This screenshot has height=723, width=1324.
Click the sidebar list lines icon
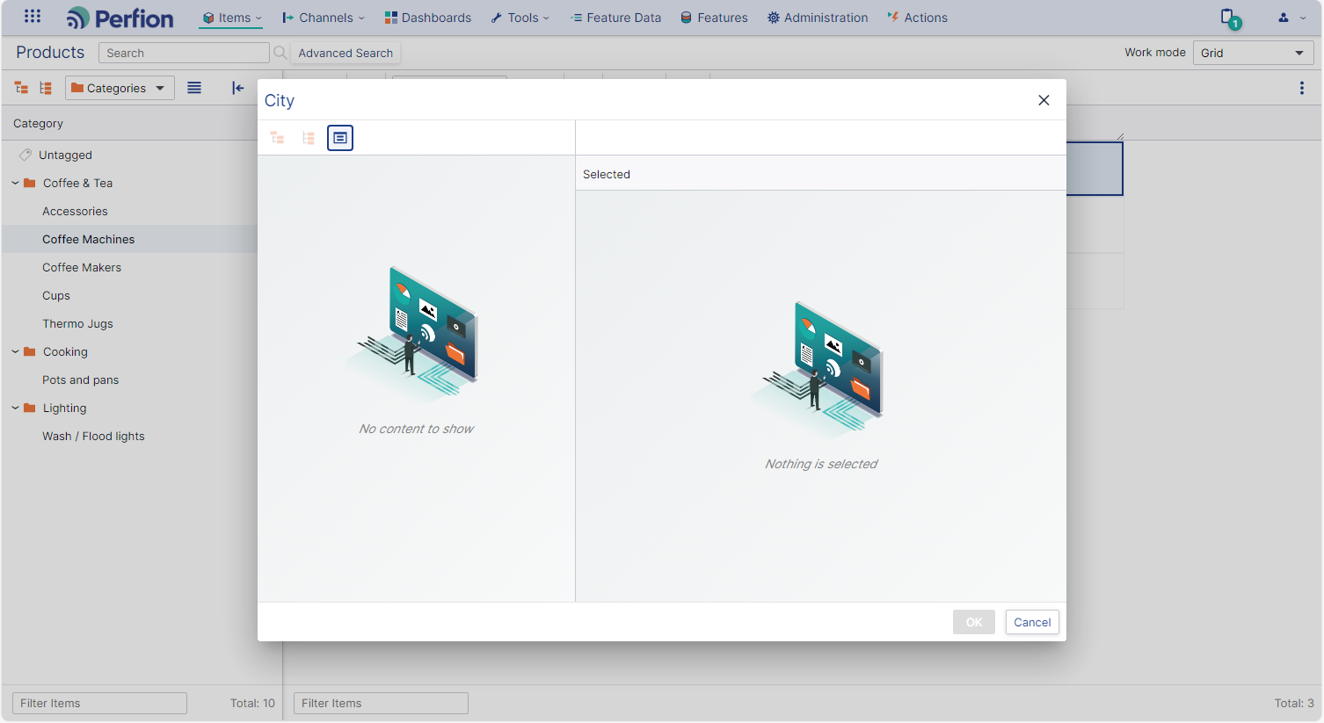(x=194, y=88)
